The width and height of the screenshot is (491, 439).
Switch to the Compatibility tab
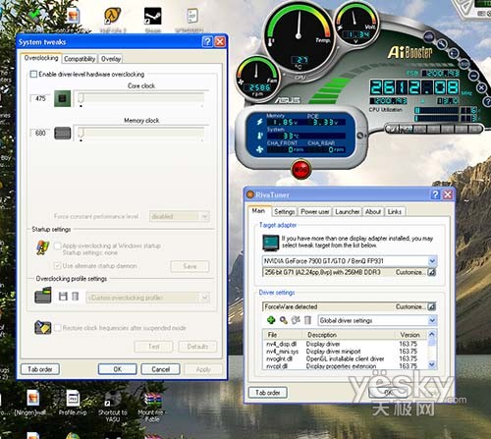point(80,59)
